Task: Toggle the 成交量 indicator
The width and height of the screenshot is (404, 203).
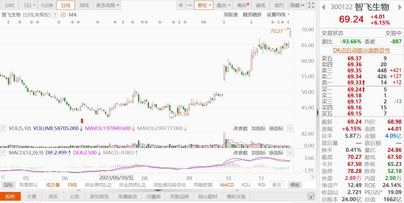Action: pos(53,185)
